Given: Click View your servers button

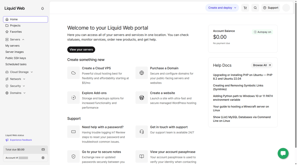Looking at the screenshot, I should (x=81, y=49).
